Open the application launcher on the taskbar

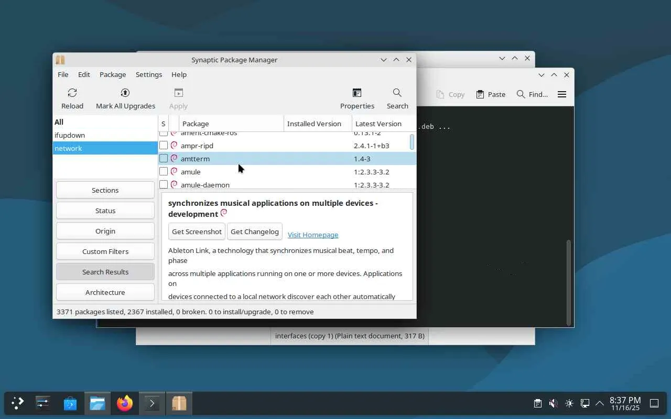pos(17,403)
